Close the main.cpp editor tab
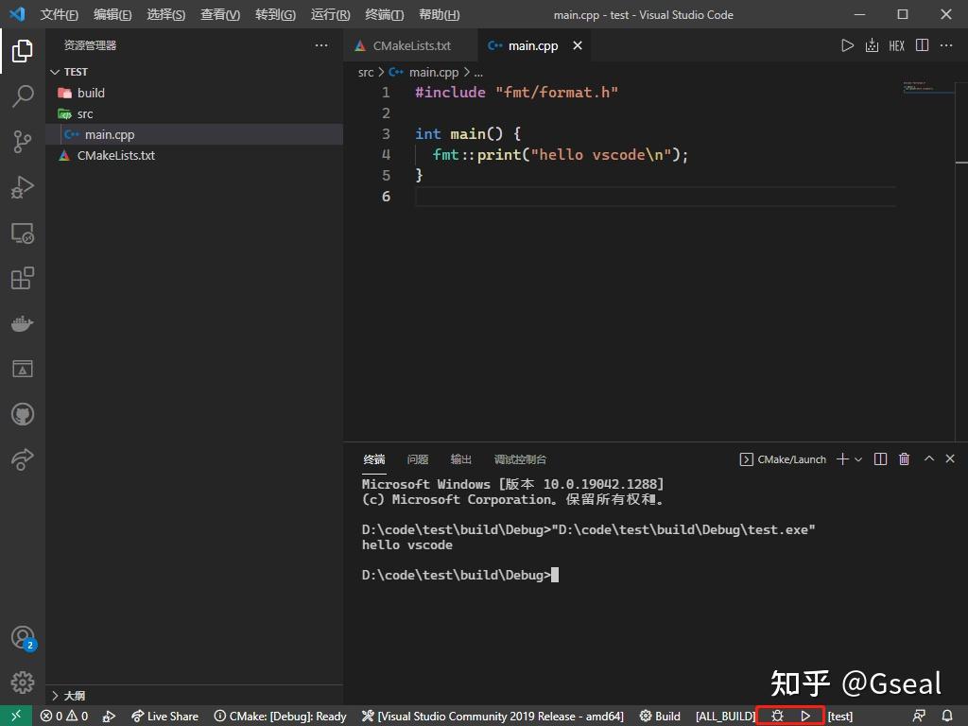 point(578,45)
